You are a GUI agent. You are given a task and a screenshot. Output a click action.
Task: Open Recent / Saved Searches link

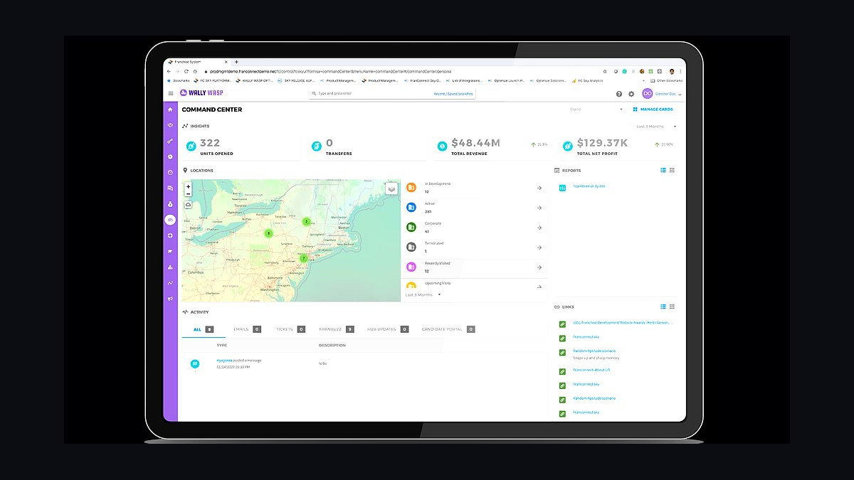pyautogui.click(x=453, y=94)
